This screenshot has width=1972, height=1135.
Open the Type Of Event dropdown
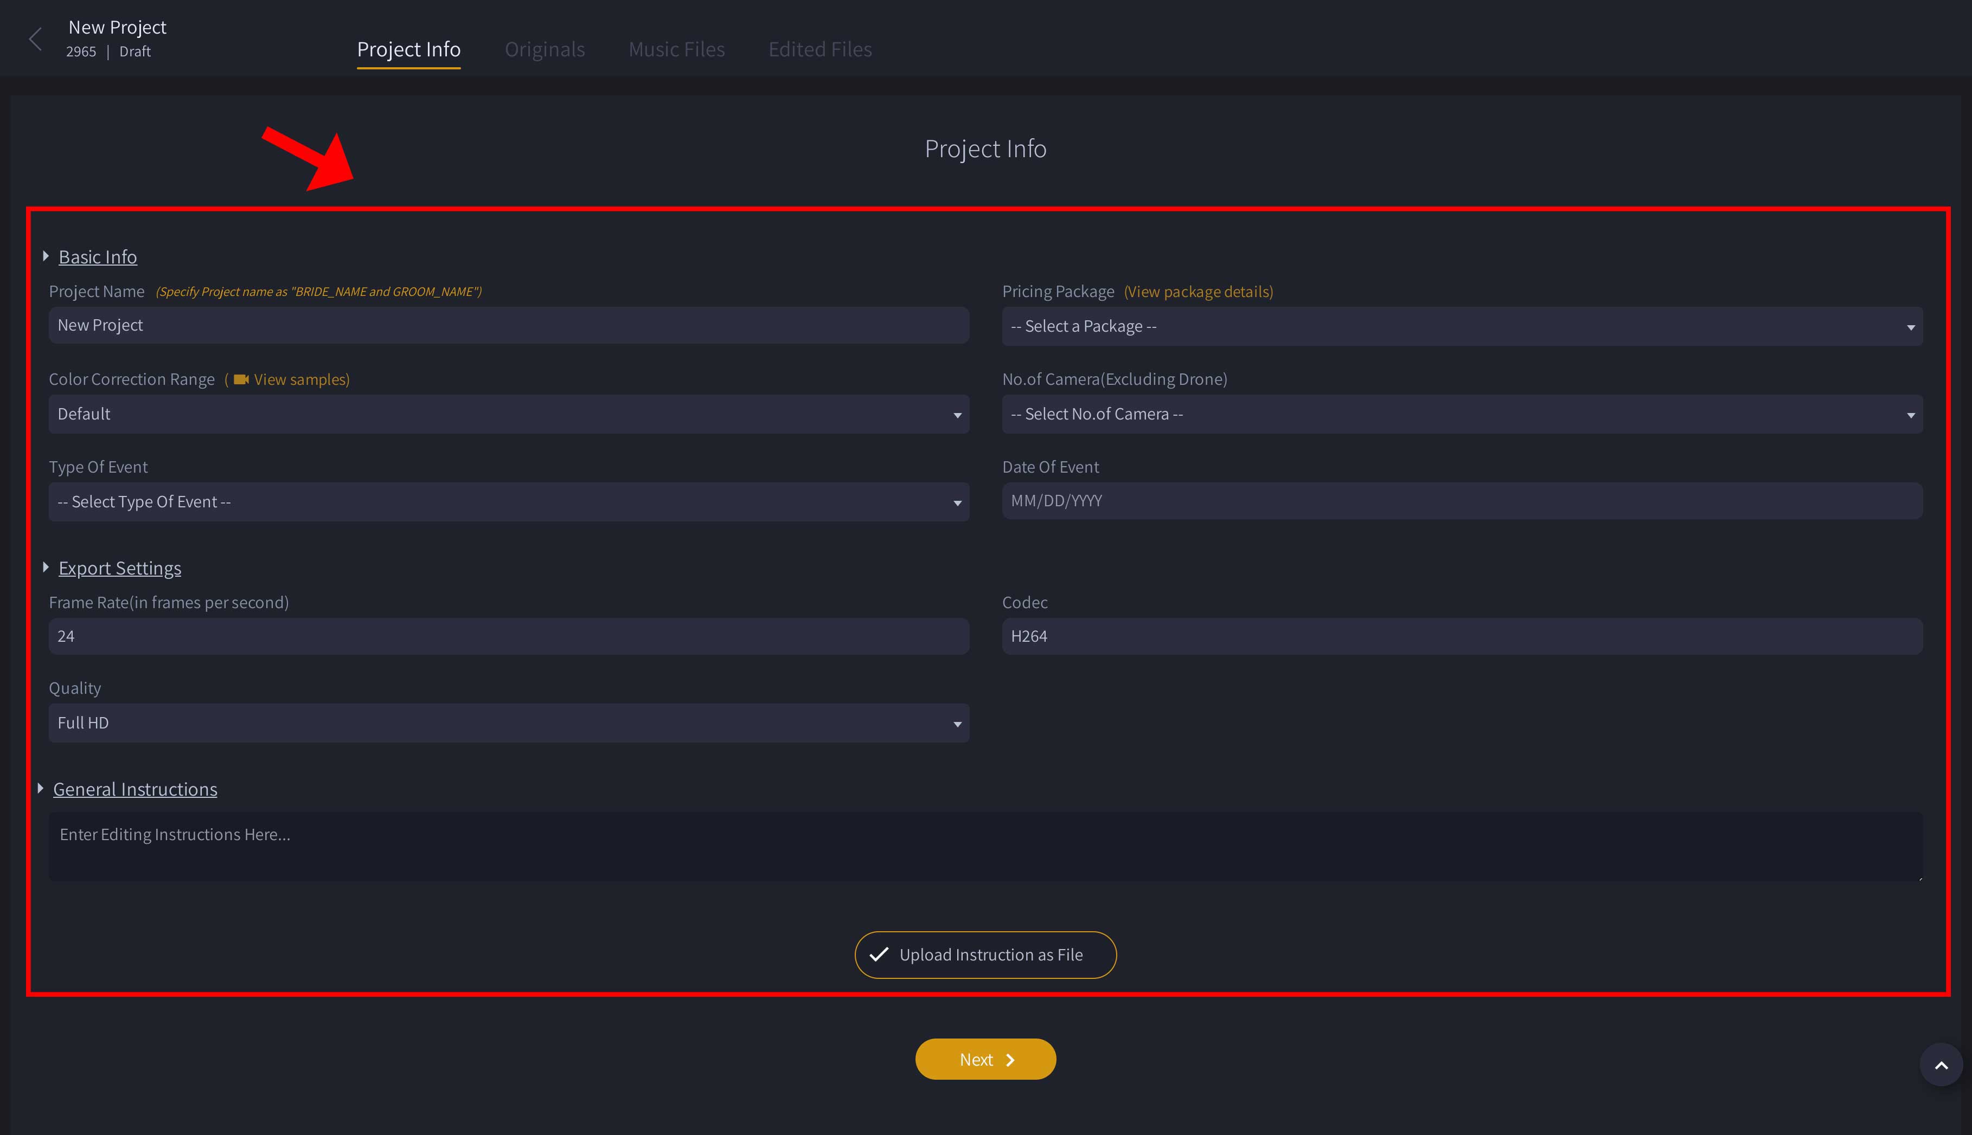pos(508,502)
